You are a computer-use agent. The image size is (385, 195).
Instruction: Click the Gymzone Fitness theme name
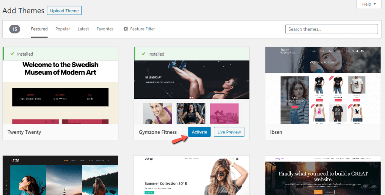click(158, 132)
